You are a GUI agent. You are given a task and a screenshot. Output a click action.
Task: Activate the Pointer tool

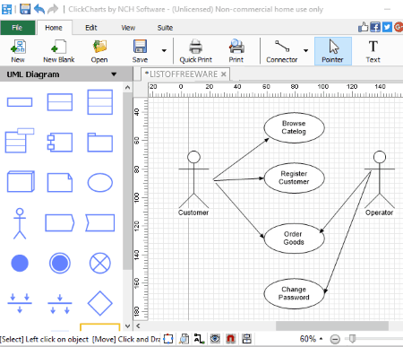click(x=333, y=51)
